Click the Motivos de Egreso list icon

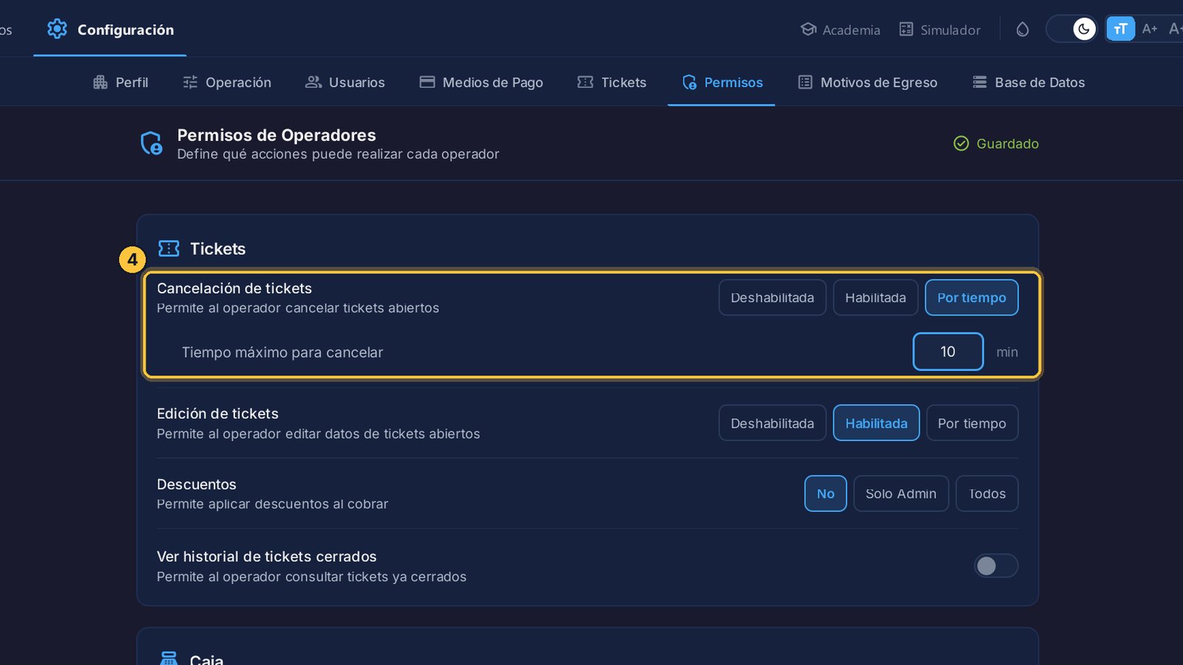(x=805, y=82)
